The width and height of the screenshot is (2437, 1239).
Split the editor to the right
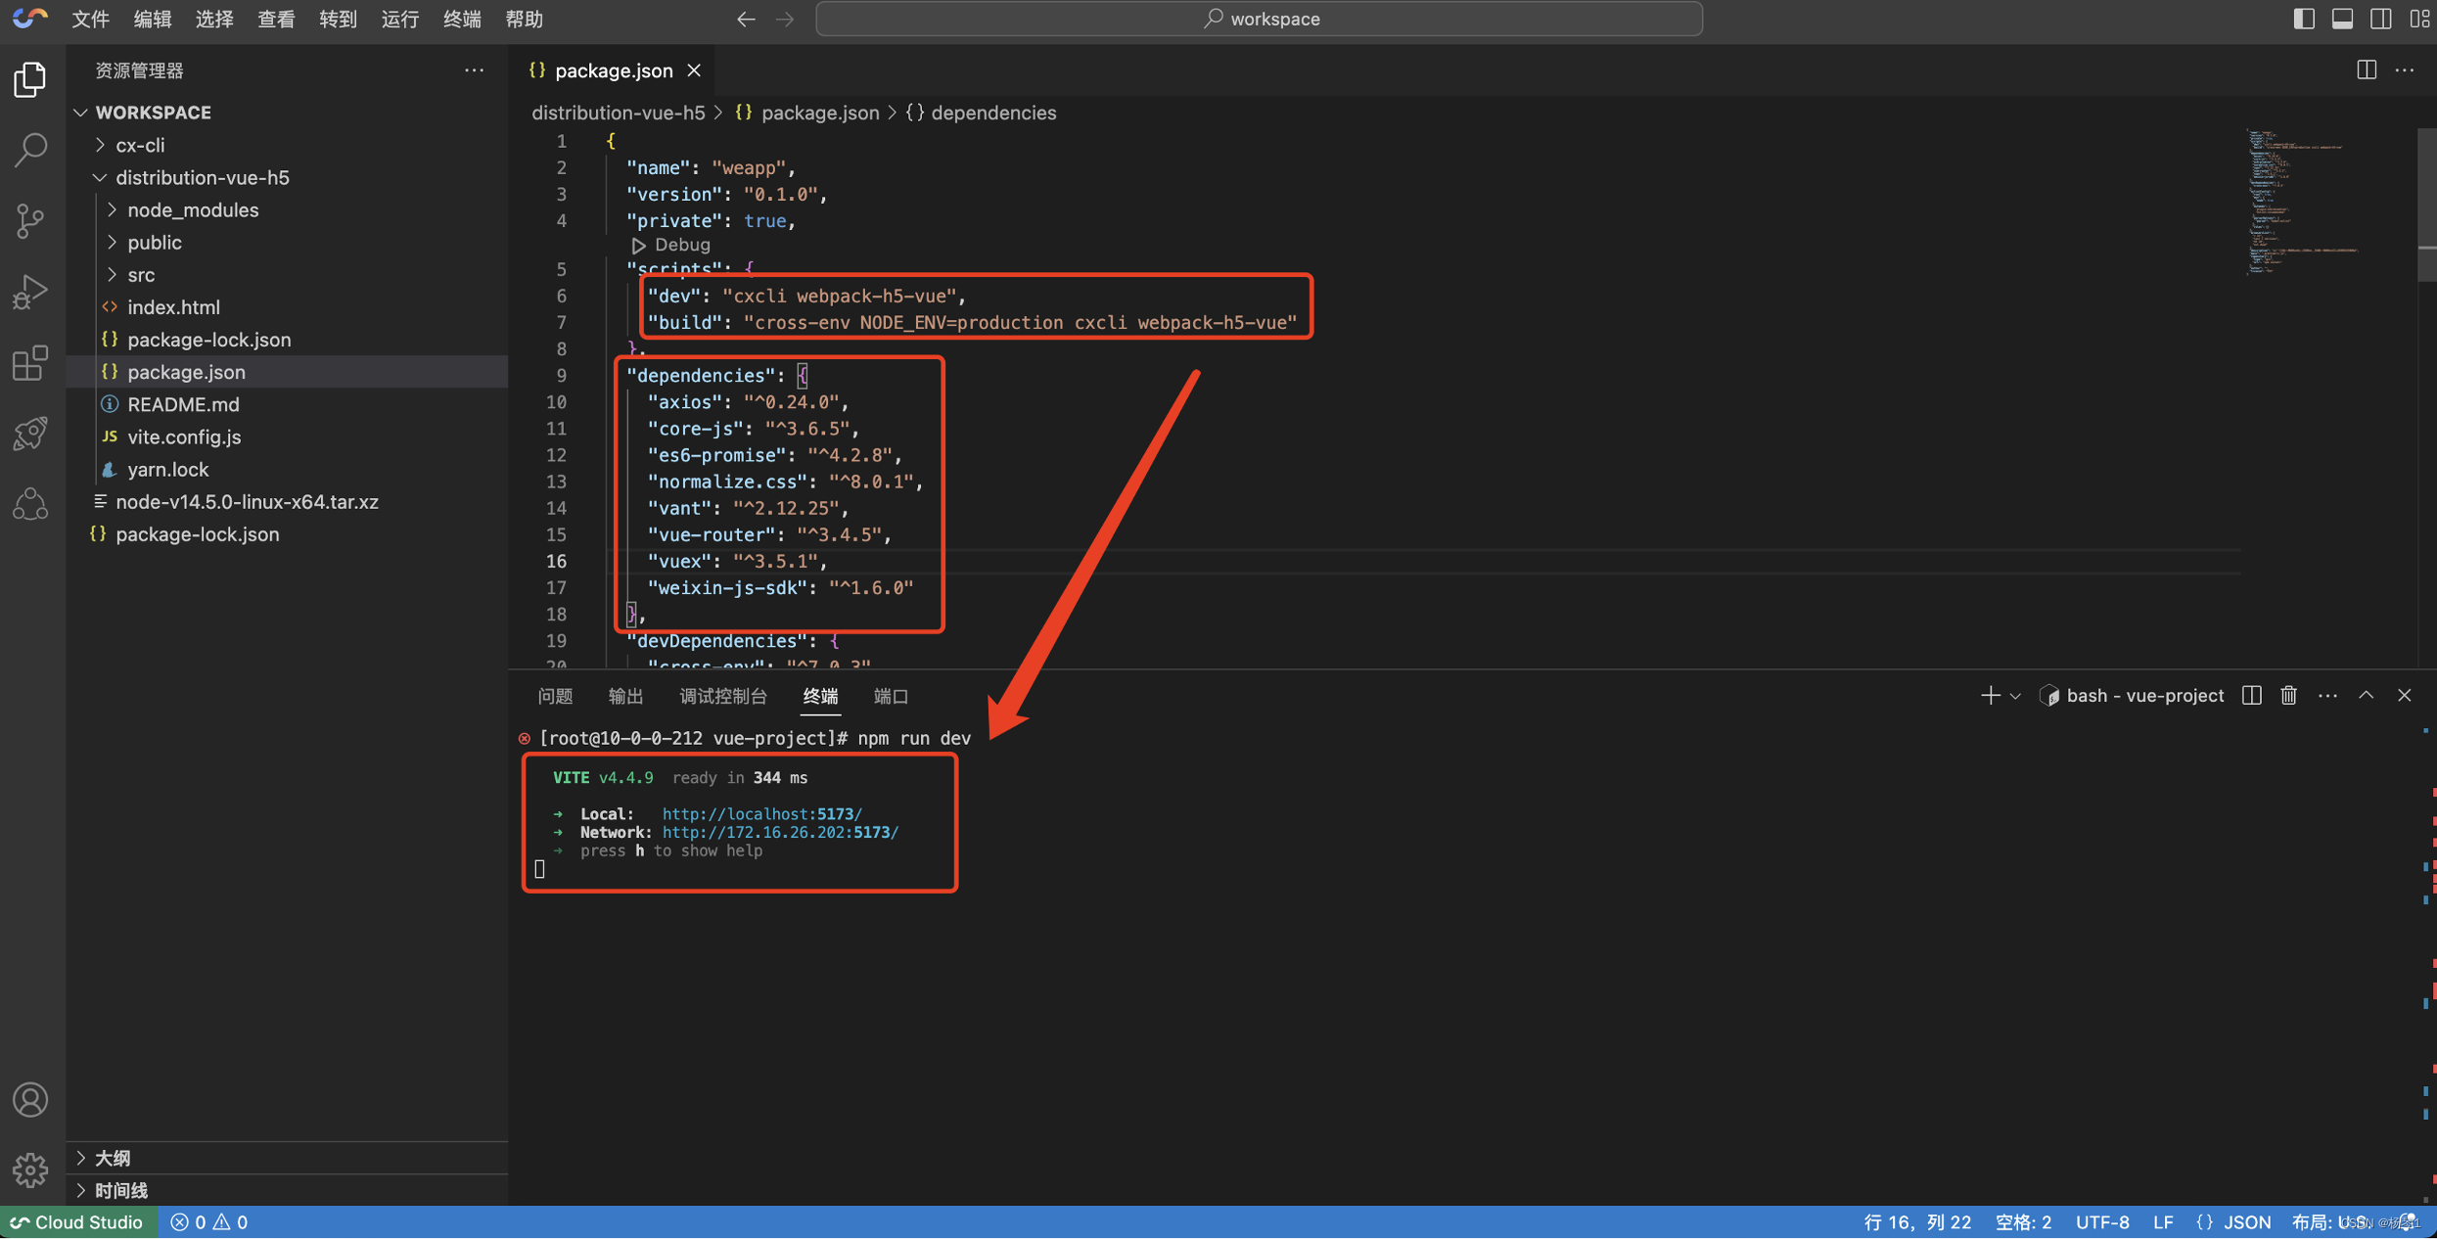[x=2366, y=70]
